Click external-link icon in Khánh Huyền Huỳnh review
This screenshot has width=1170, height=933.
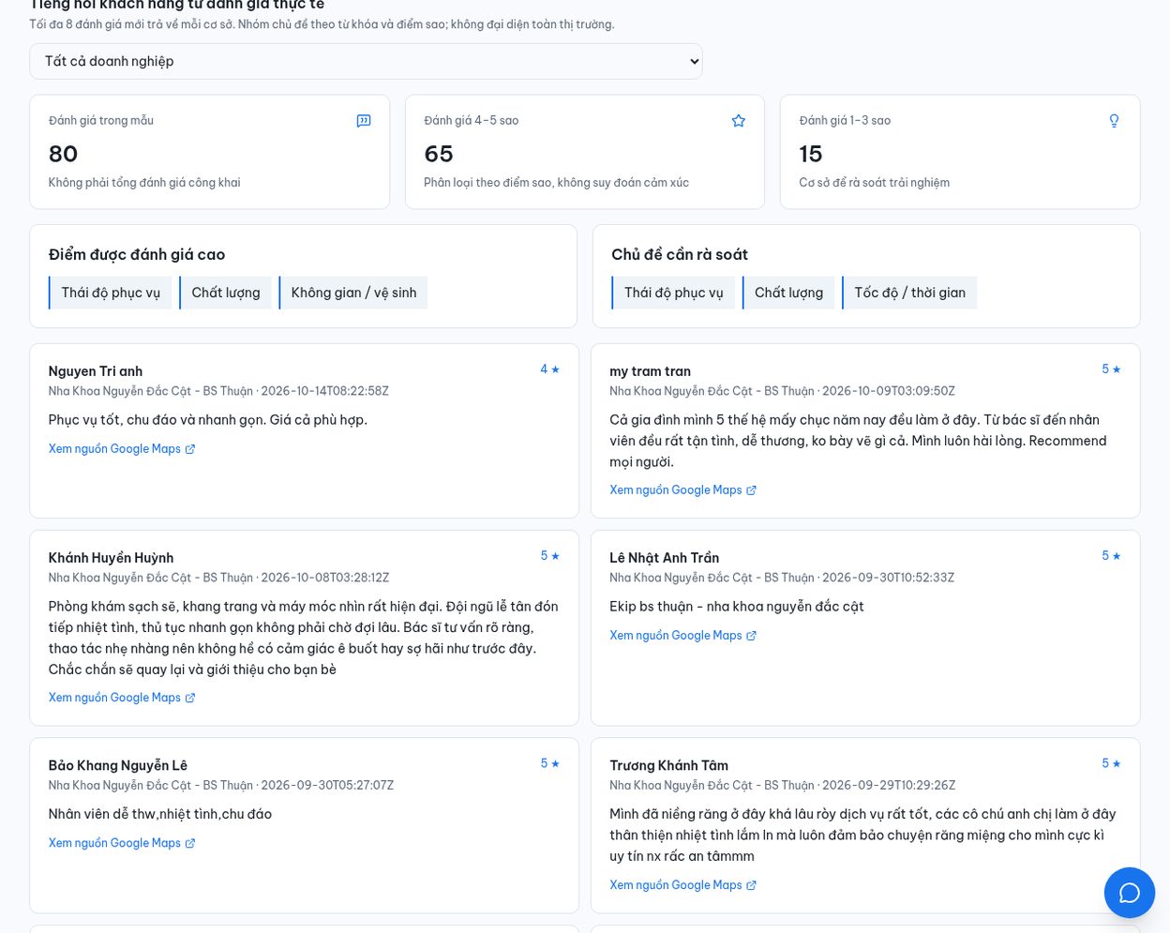[x=190, y=698]
